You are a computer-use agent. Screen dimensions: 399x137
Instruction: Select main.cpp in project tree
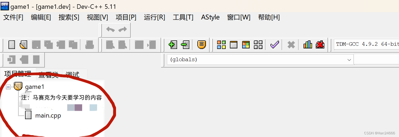point(48,115)
